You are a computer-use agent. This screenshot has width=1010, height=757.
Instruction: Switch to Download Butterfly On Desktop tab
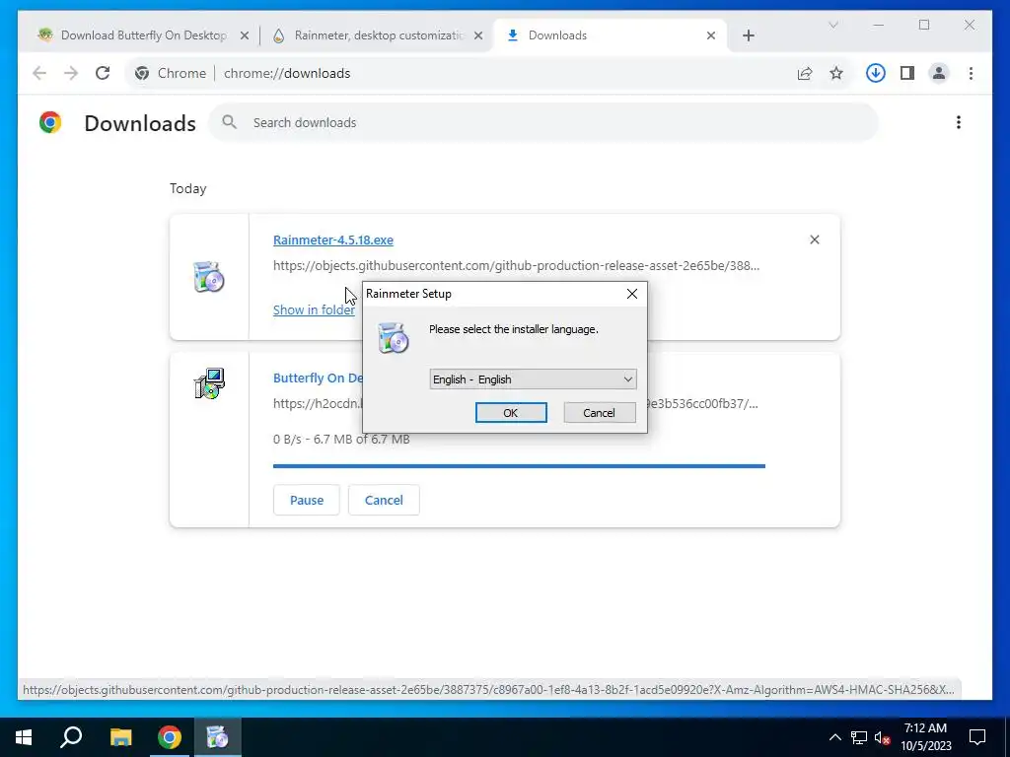click(x=144, y=35)
